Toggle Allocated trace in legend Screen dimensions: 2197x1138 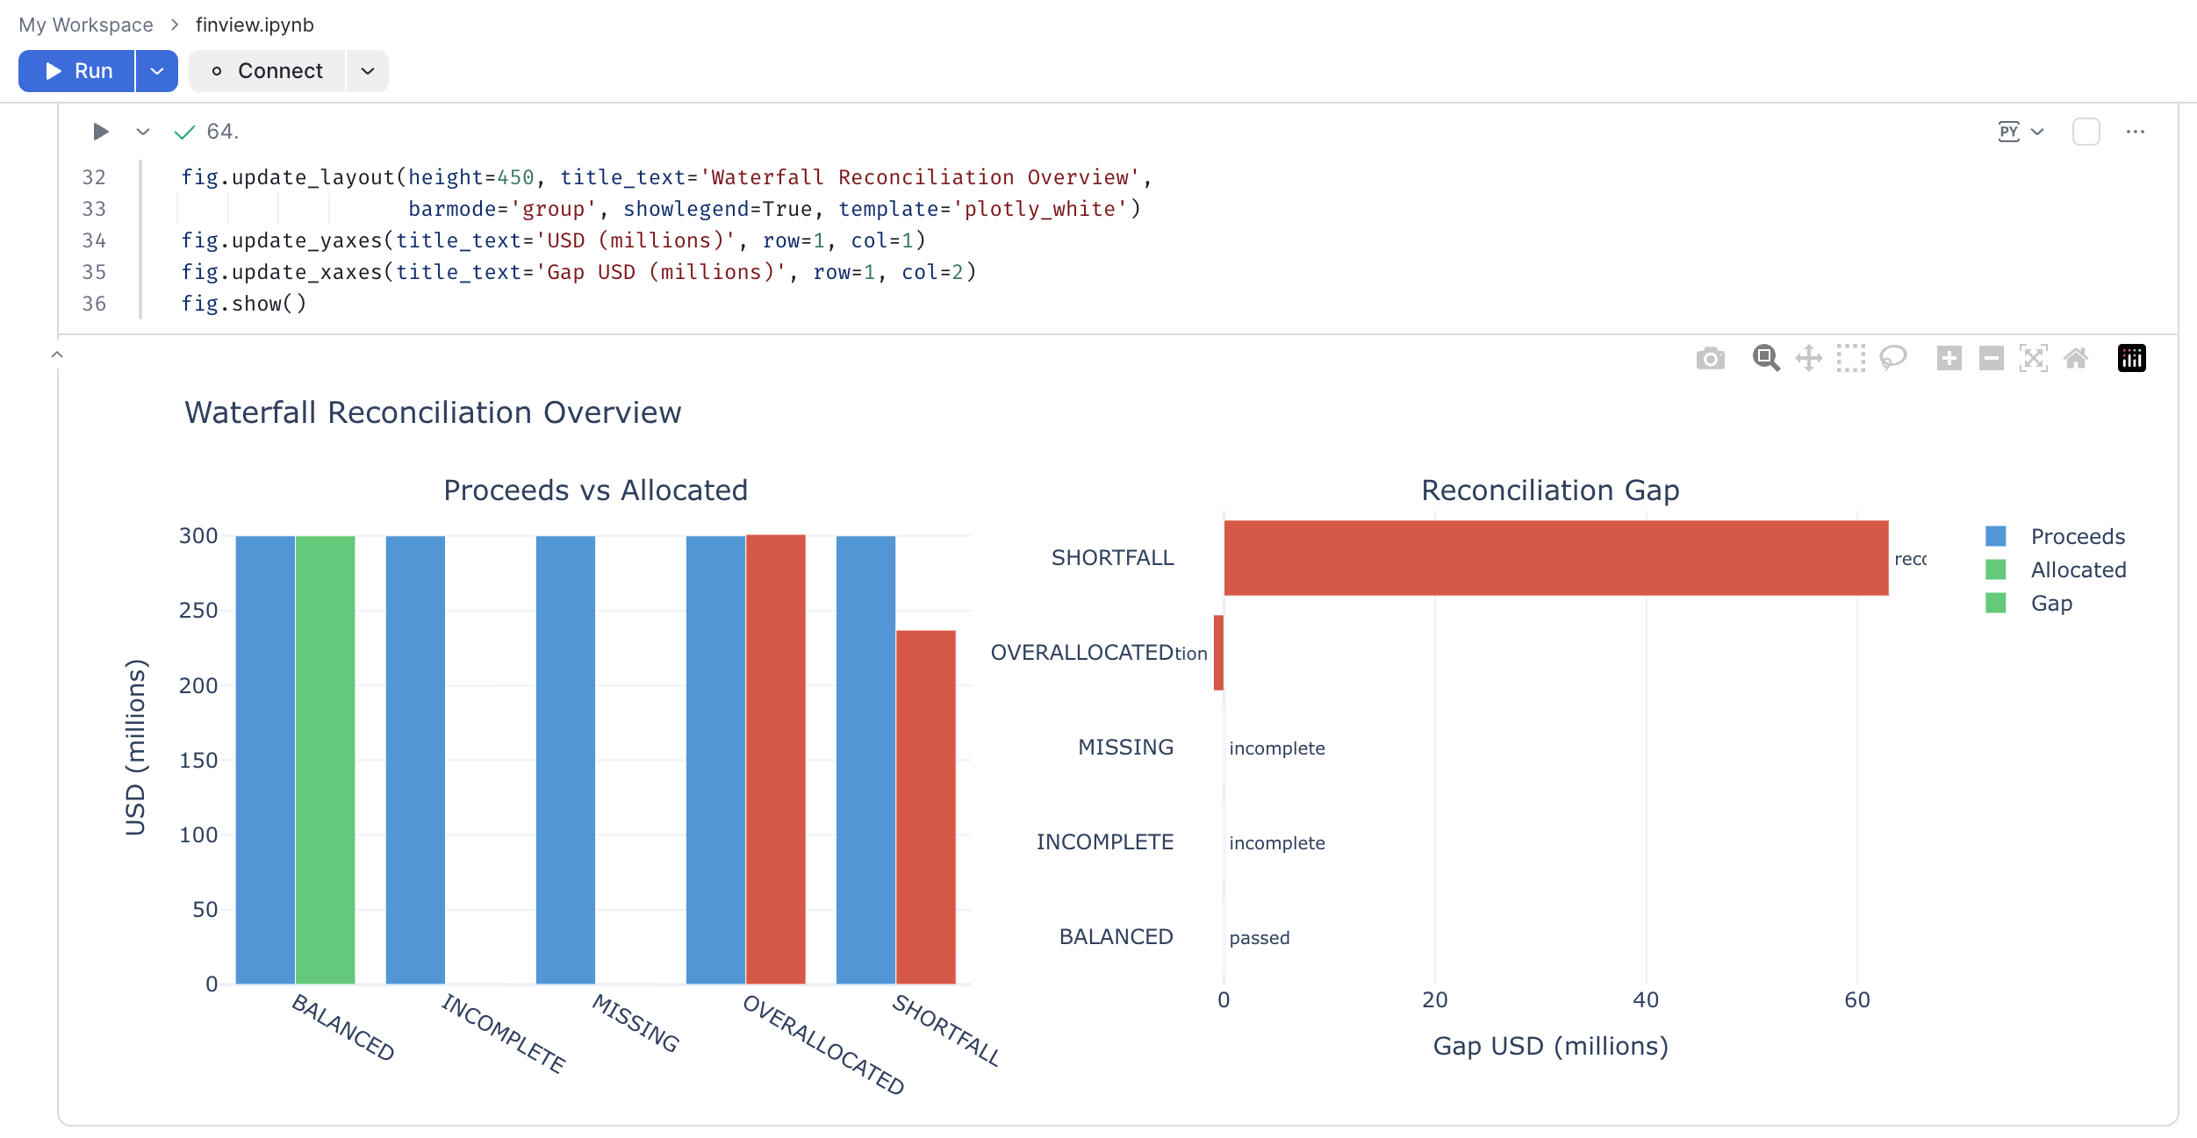point(2079,569)
